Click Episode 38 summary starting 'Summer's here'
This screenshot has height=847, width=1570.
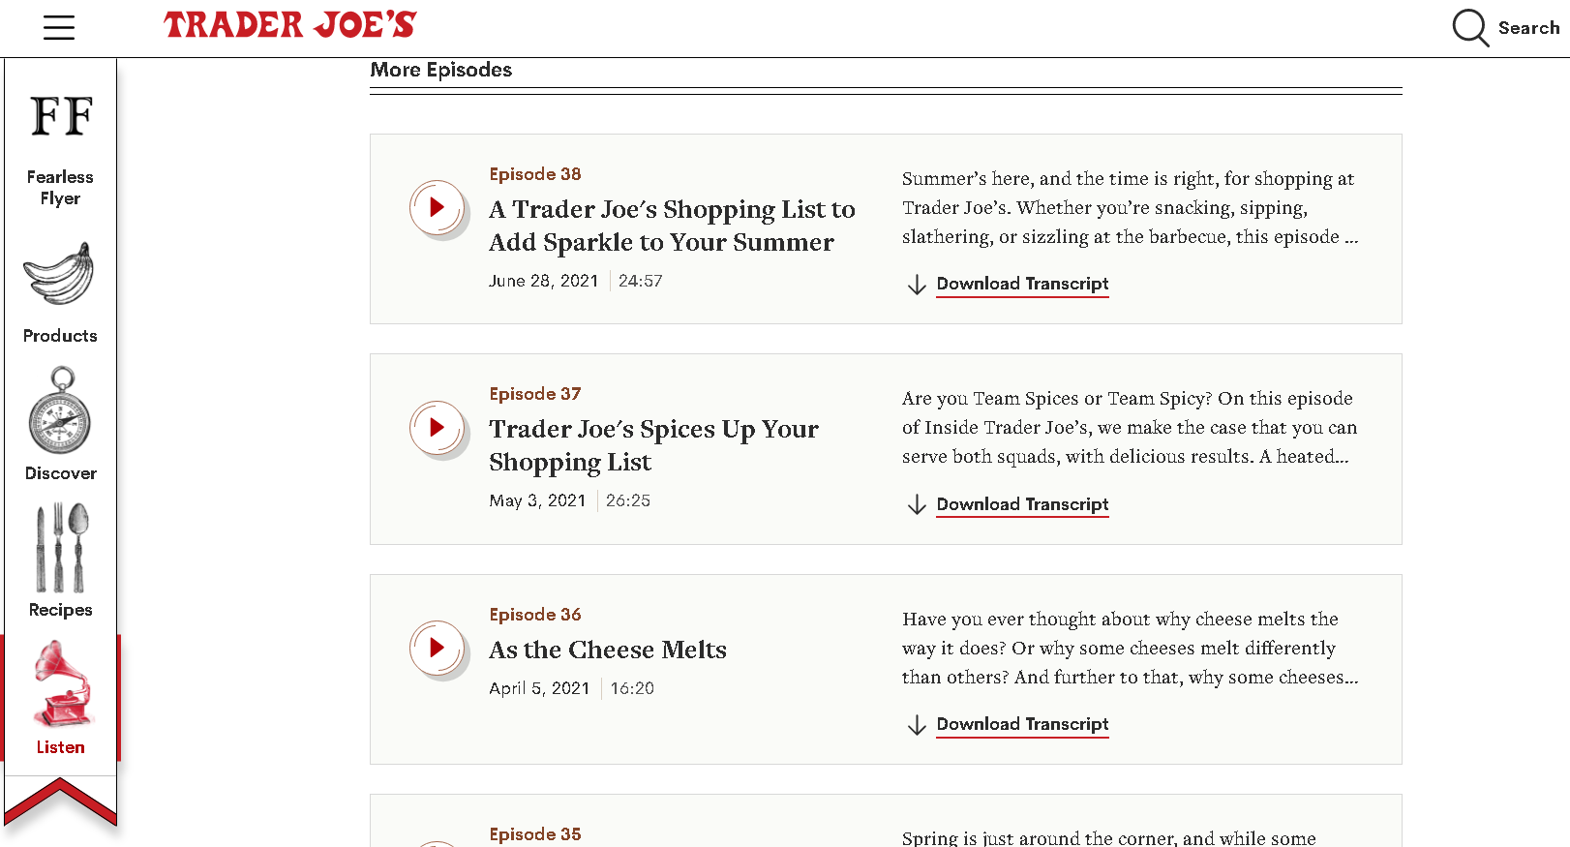click(1131, 207)
